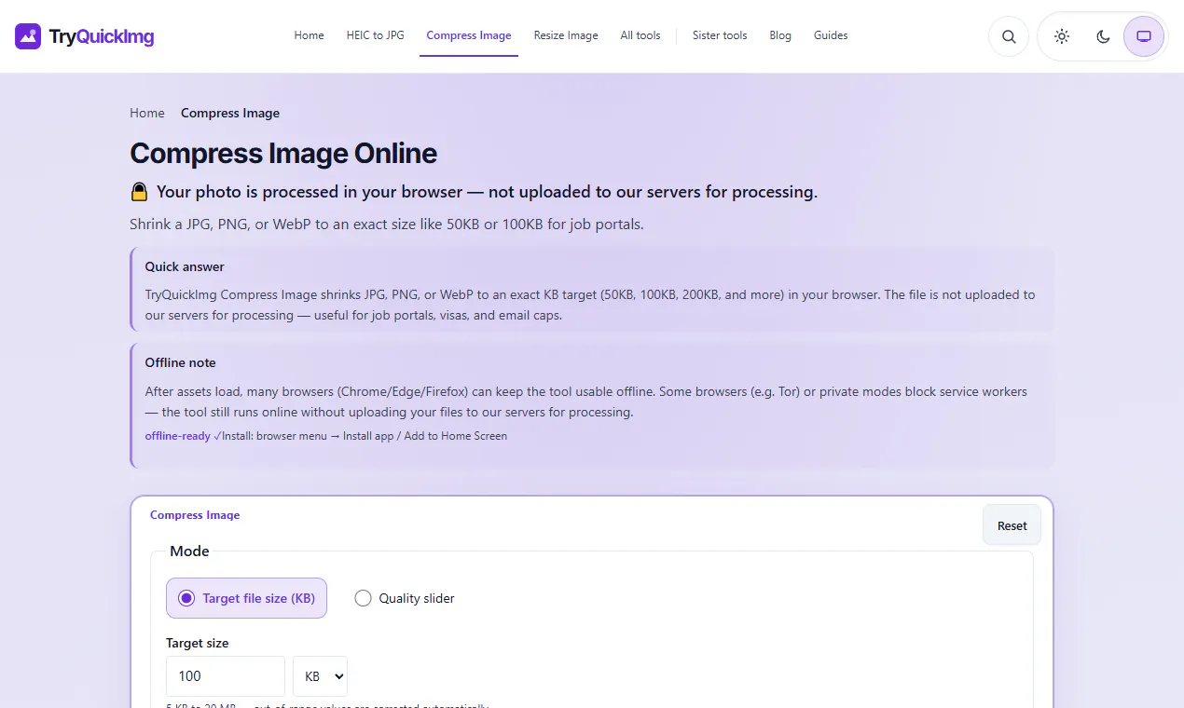Click the Compress Image Online heading
This screenshot has width=1184, height=708.
pyautogui.click(x=283, y=153)
